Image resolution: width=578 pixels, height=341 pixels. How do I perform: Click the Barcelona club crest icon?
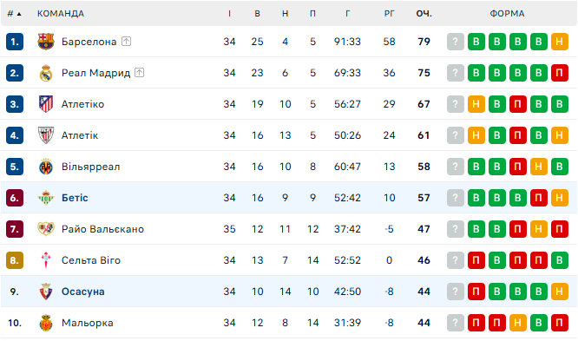(46, 42)
